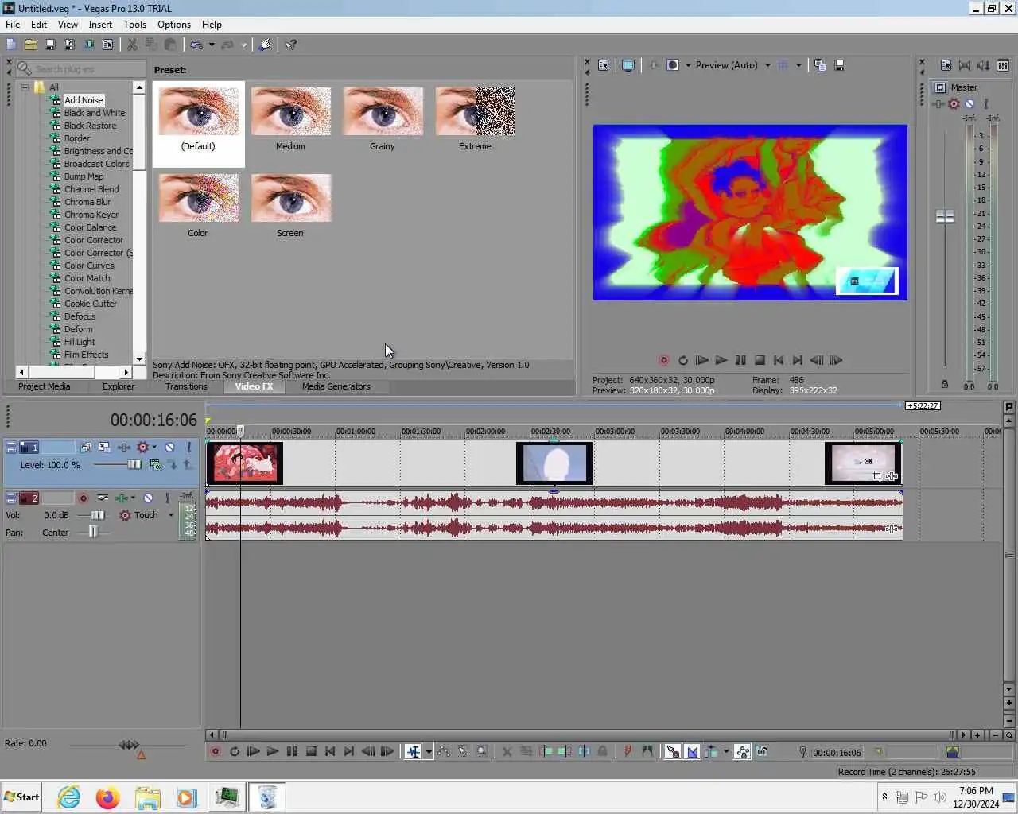The image size is (1018, 814).
Task: Click Play From Start under the preview
Action: 701,360
